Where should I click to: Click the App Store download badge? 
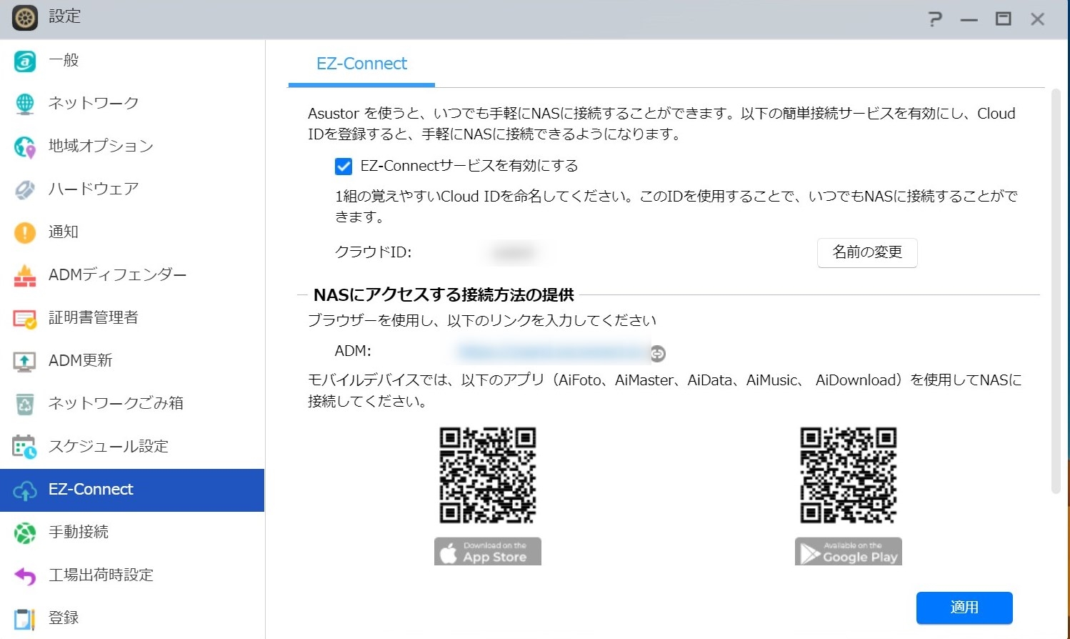pos(488,552)
